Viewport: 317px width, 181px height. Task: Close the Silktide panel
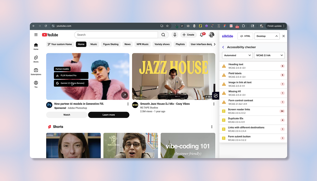[284, 36]
